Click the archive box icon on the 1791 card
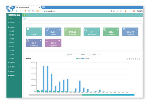 pos(47,29)
